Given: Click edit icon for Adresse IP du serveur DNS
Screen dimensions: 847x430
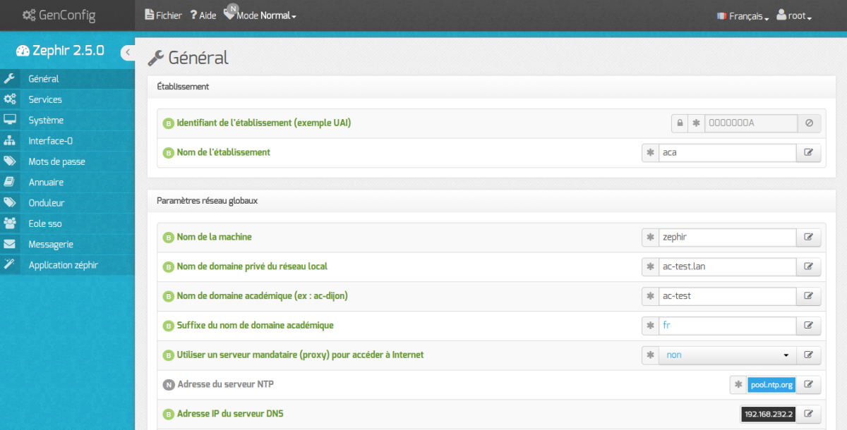Looking at the screenshot, I should (809, 414).
